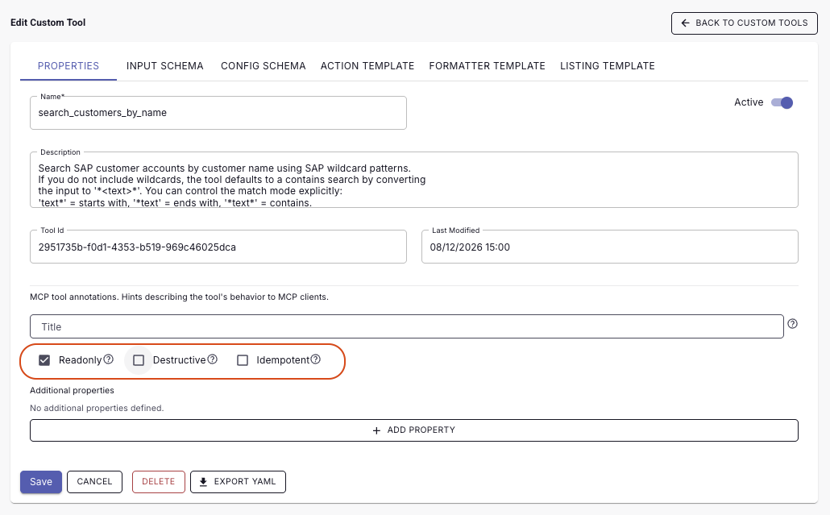Cancel editing the custom tool

tap(95, 482)
